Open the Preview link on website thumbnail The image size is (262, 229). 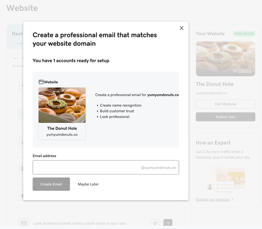(x=245, y=71)
